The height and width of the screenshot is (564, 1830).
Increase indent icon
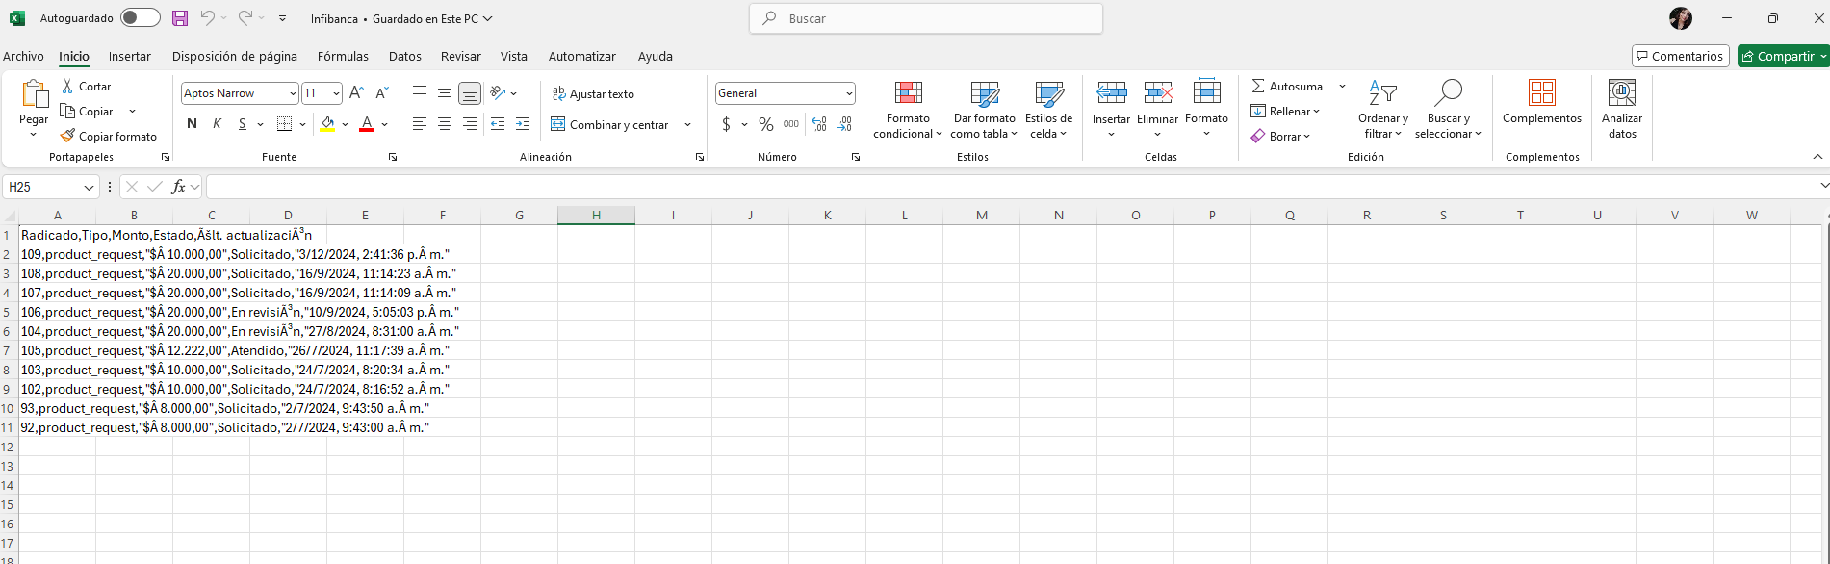[523, 124]
